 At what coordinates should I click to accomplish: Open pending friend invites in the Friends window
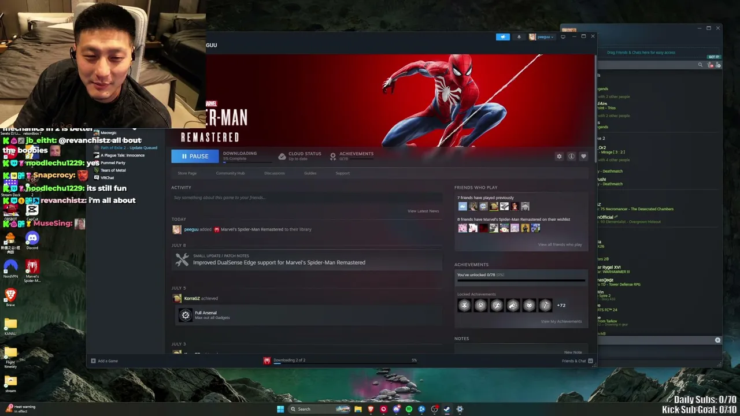711,65
